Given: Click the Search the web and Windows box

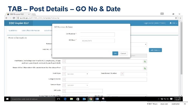Looking at the screenshot, I should coord(33,99).
